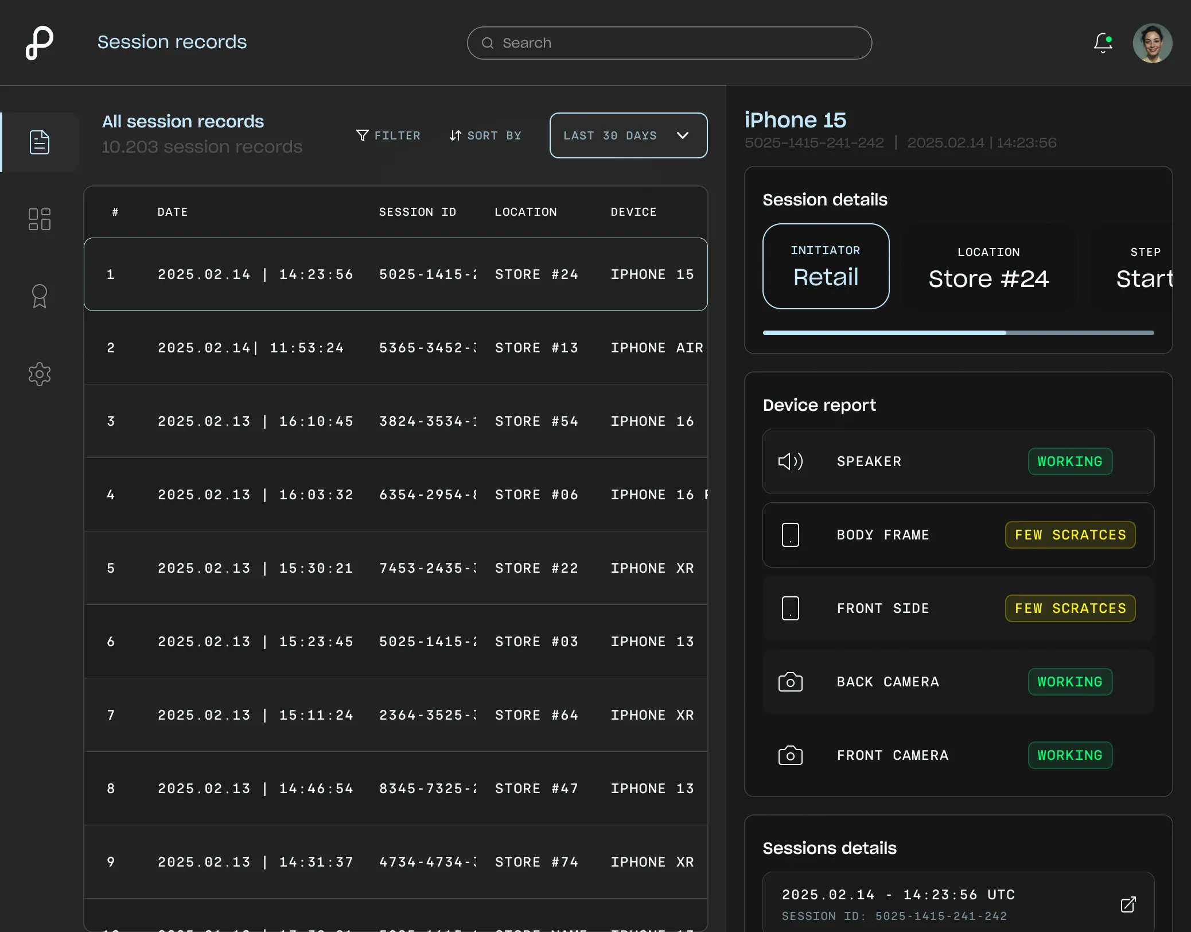
Task: Open session row for Store #13
Action: (395, 348)
